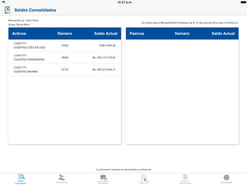Viewport: 247px width, 185px height.
Task: Tap the US$ balance of account *8463
Action: pyautogui.click(x=108, y=45)
